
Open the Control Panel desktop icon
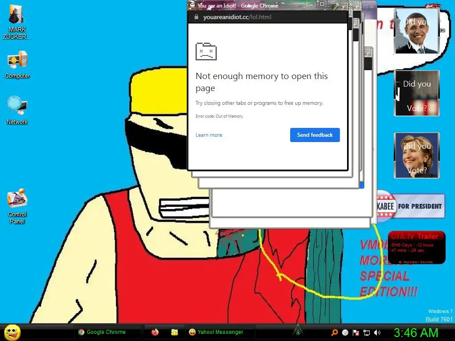click(x=17, y=206)
